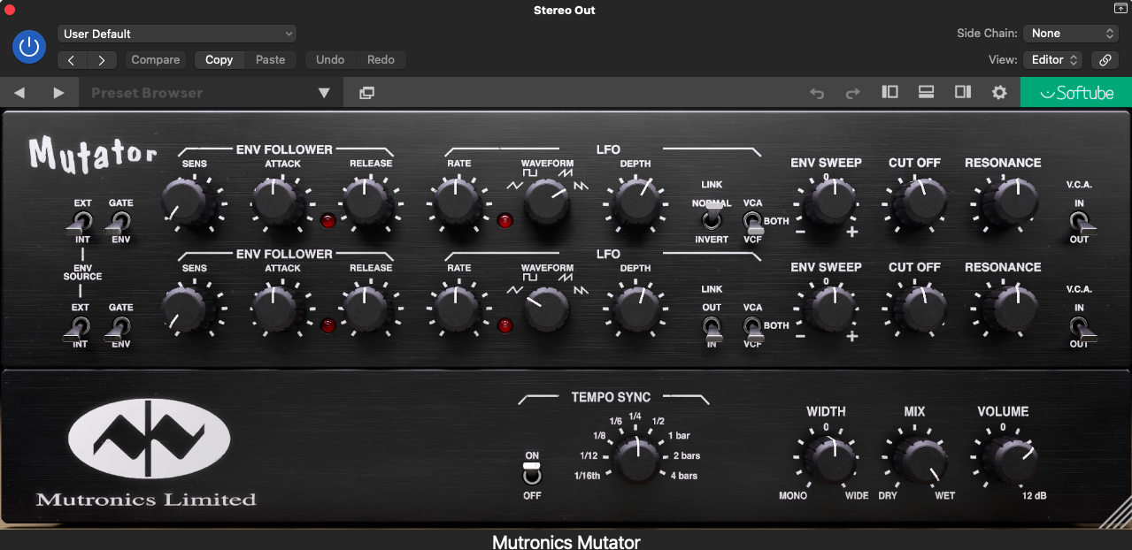Click the Copy button

click(x=219, y=60)
